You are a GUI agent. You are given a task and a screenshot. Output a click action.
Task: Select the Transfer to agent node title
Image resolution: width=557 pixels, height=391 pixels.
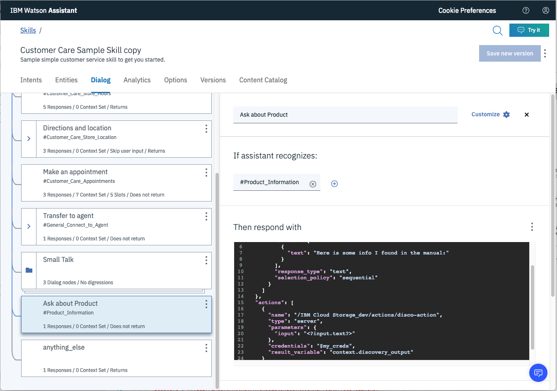point(68,216)
